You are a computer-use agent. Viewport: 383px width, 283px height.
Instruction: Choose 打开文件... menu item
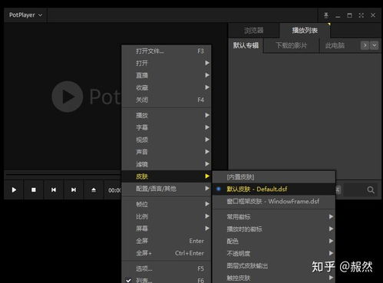tap(167, 51)
